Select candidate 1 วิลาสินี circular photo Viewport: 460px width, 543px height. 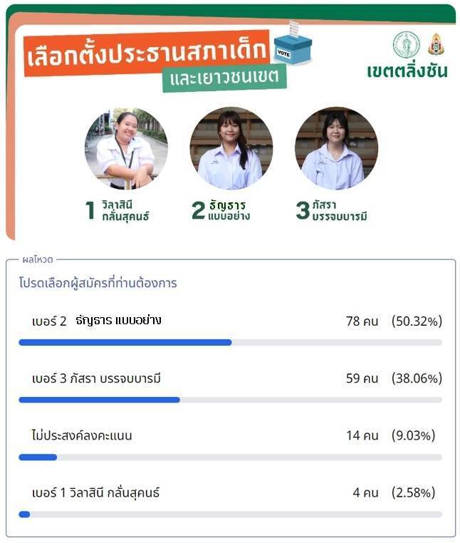(x=126, y=148)
